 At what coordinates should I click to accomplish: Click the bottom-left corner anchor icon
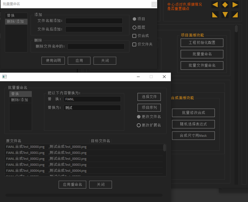pos(215,15)
